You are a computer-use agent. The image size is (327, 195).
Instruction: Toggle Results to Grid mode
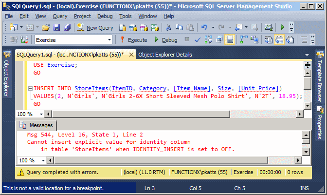click(x=279, y=39)
